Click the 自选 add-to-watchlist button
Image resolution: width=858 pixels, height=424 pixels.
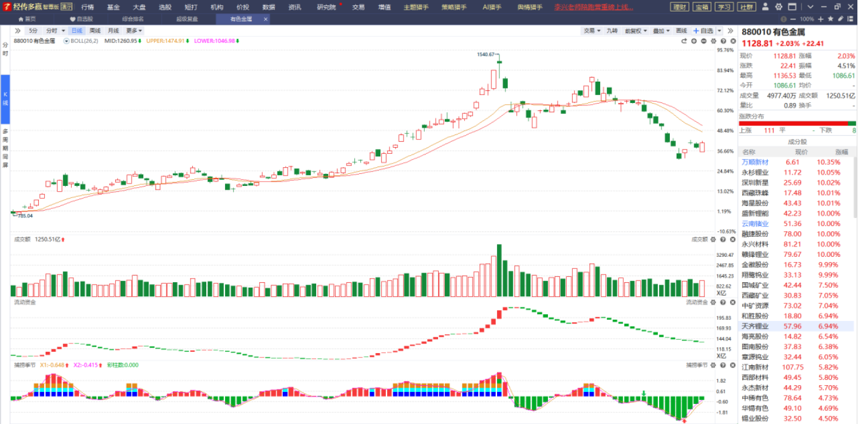pyautogui.click(x=704, y=31)
